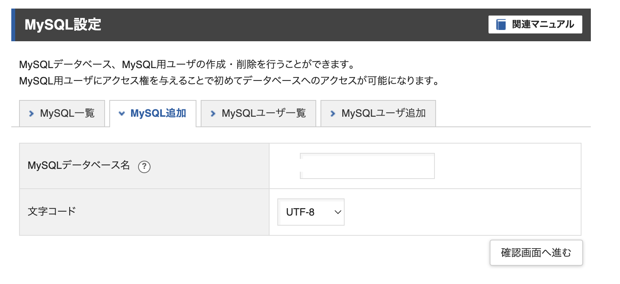Click the arrow icon on MySQLユーザ追加 tab
This screenshot has height=284, width=620.
tap(333, 113)
